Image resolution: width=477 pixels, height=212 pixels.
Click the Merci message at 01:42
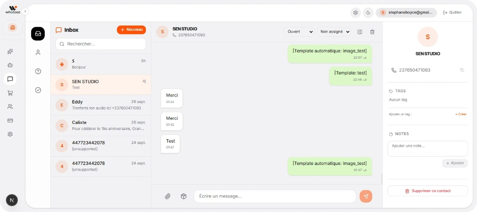tap(172, 121)
